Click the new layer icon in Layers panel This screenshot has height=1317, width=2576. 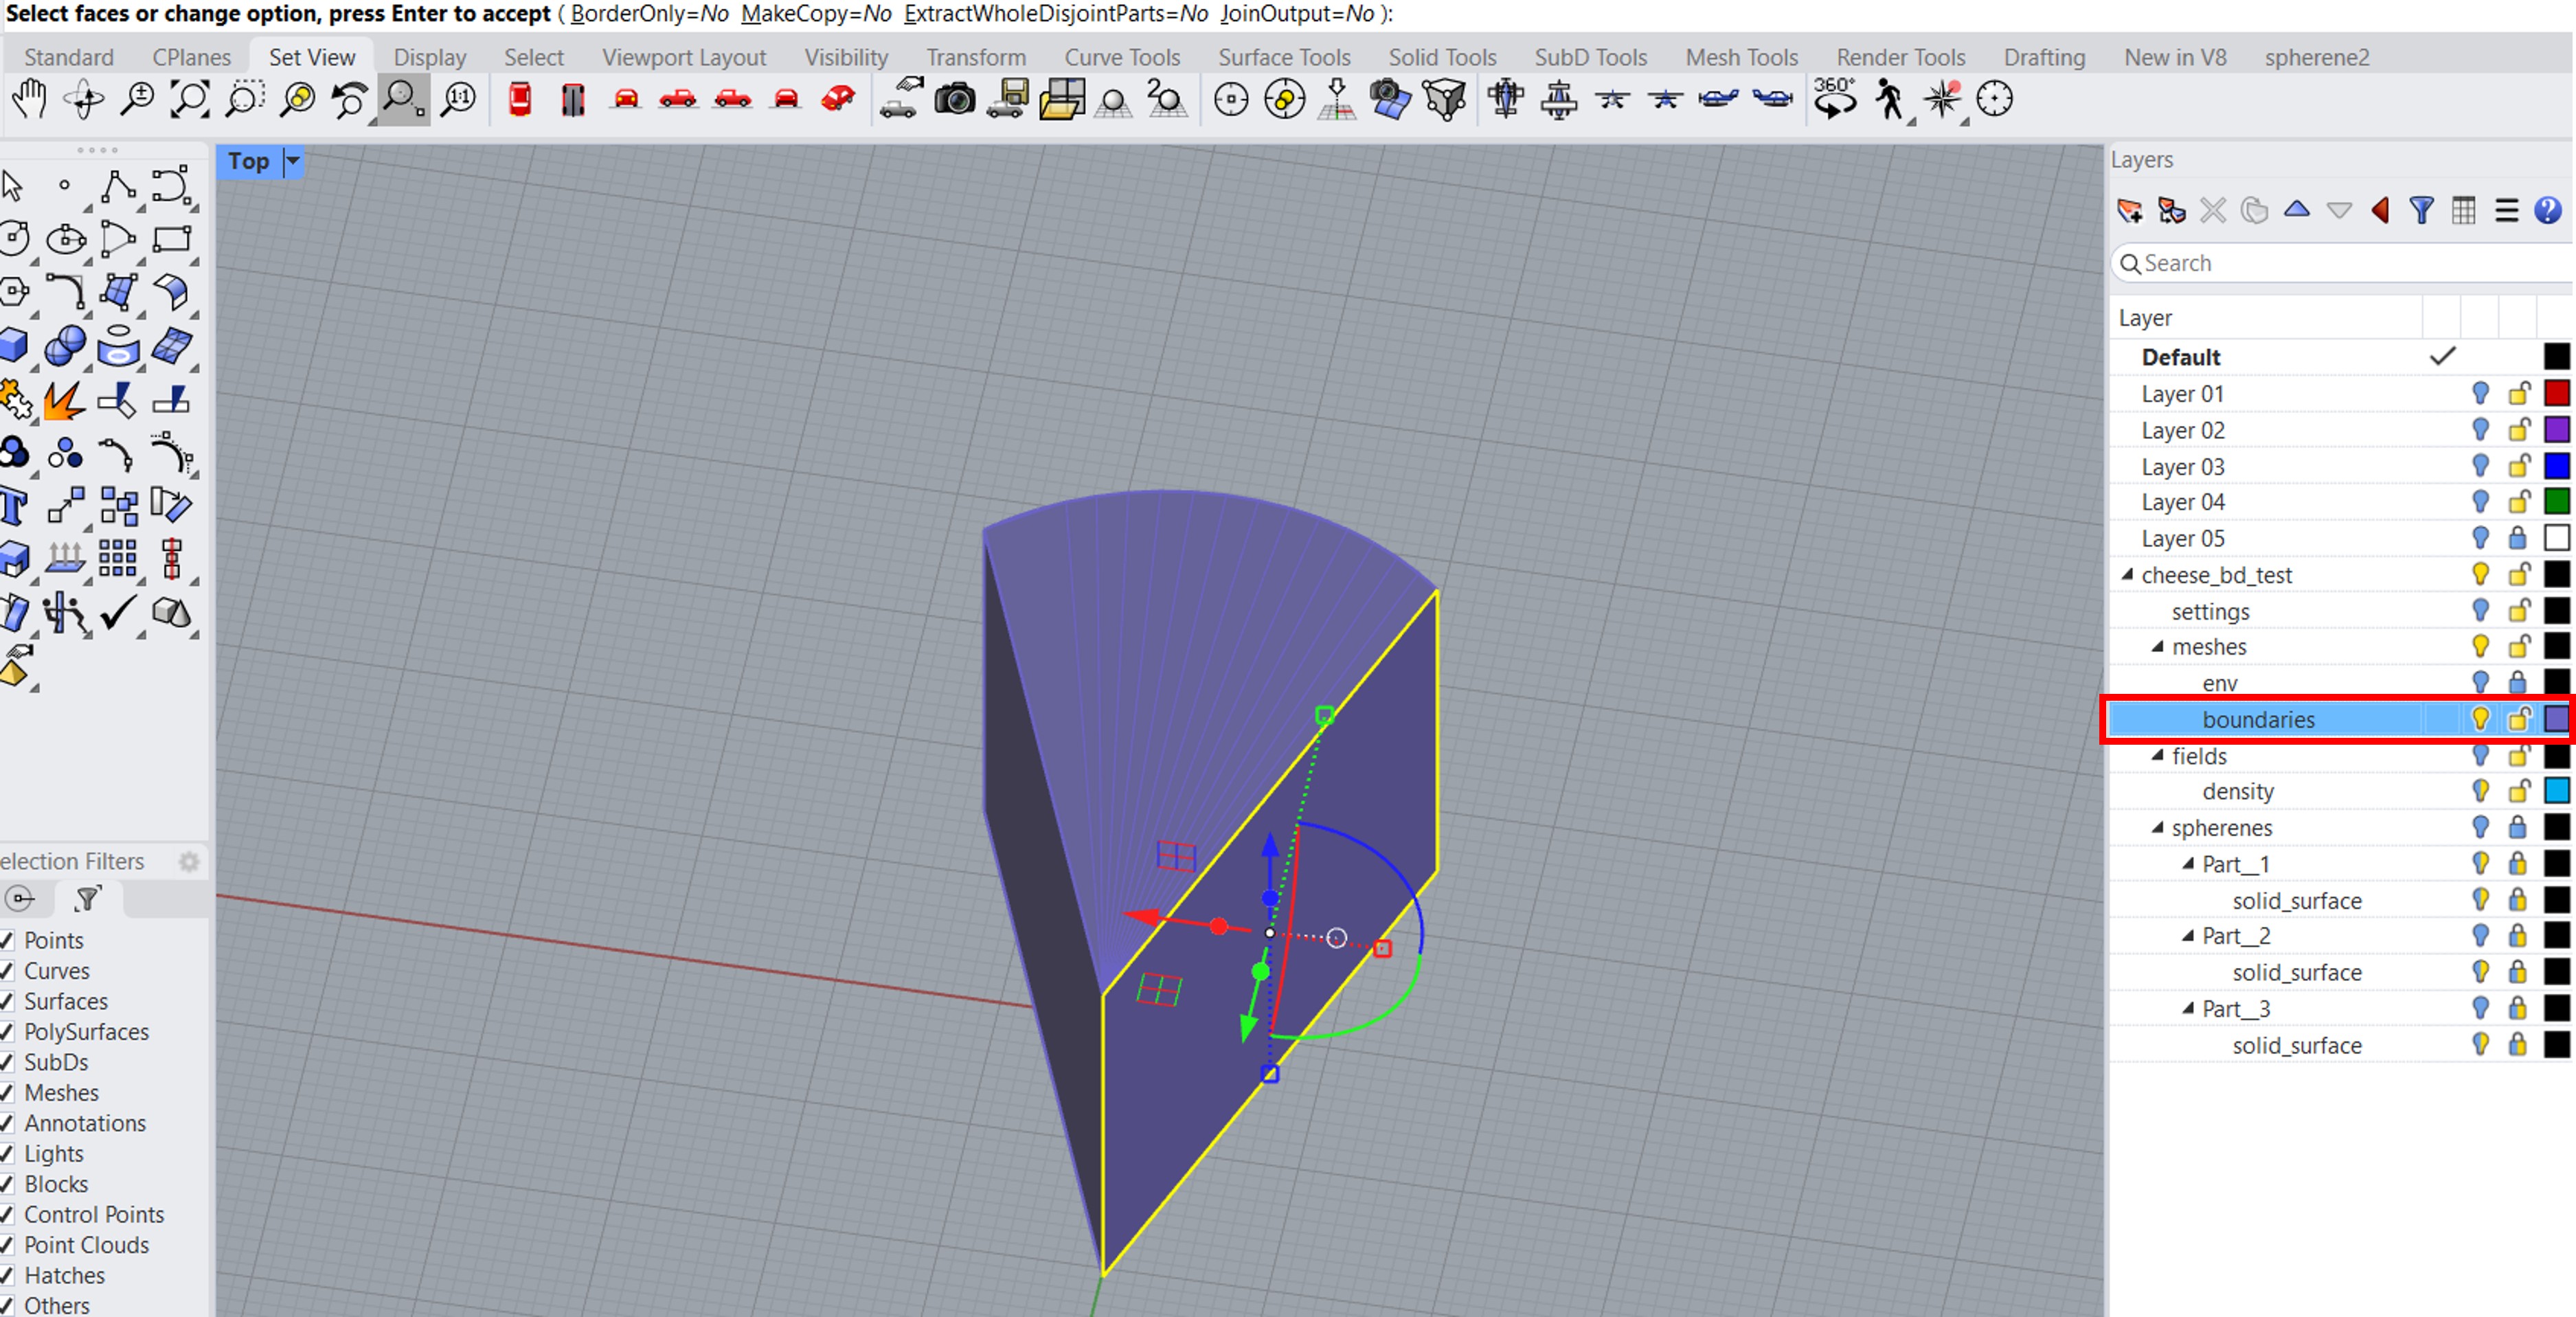point(2129,210)
